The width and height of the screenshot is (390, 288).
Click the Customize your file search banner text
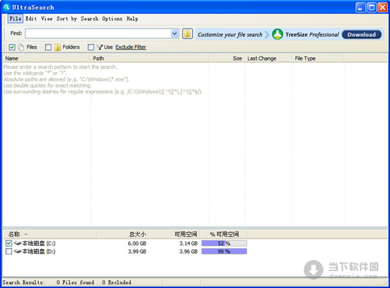230,34
